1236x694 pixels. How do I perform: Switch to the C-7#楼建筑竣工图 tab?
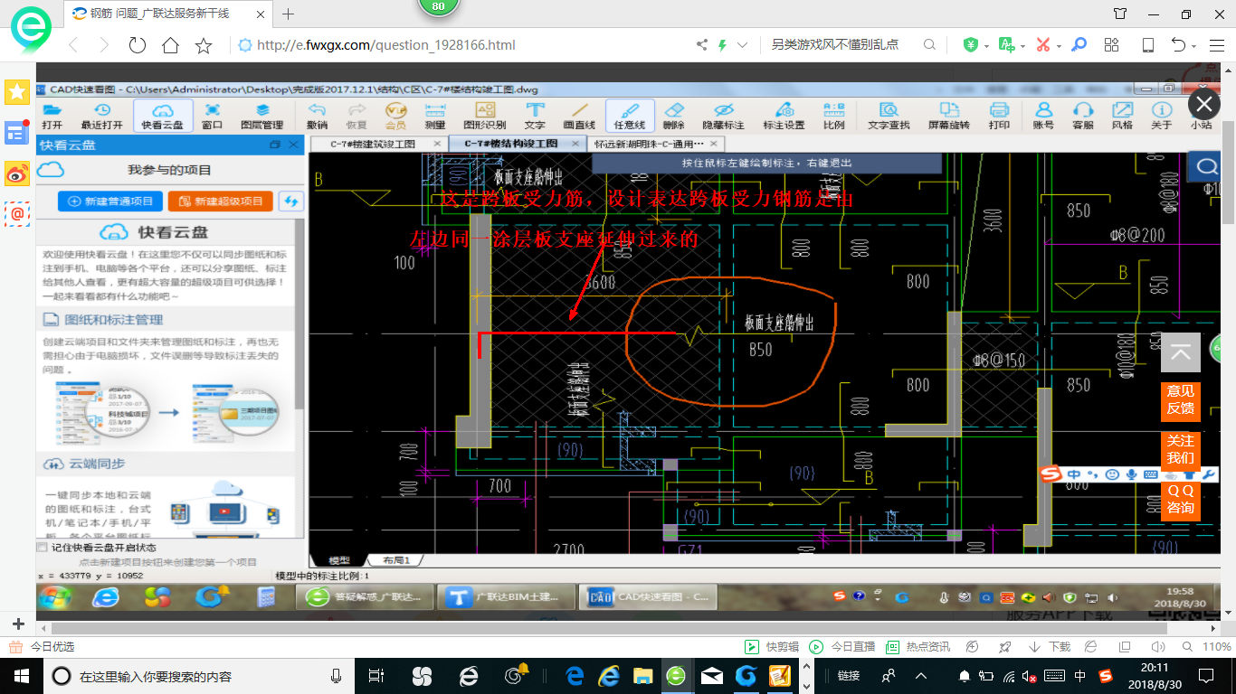tap(373, 144)
